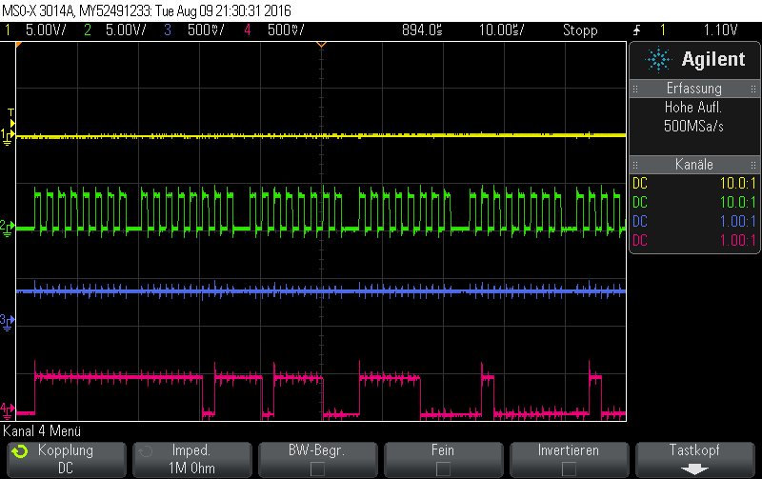Enable the BW-Begr. checkbox
The image size is (762, 479).
coord(317,469)
